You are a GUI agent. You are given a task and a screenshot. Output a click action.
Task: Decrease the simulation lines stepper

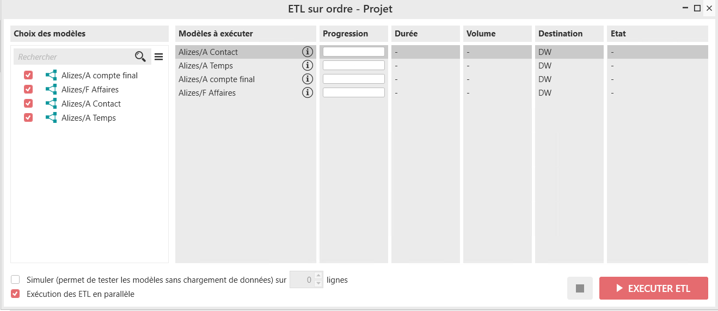318,284
